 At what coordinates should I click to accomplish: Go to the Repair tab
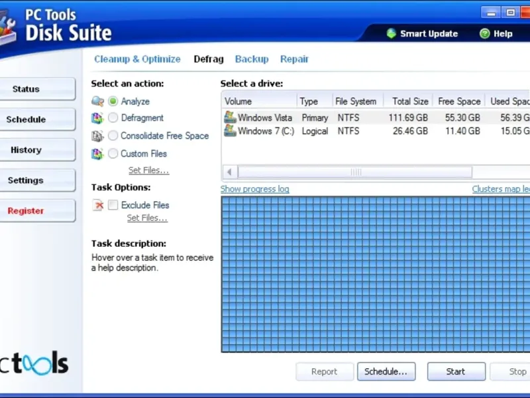(x=294, y=59)
